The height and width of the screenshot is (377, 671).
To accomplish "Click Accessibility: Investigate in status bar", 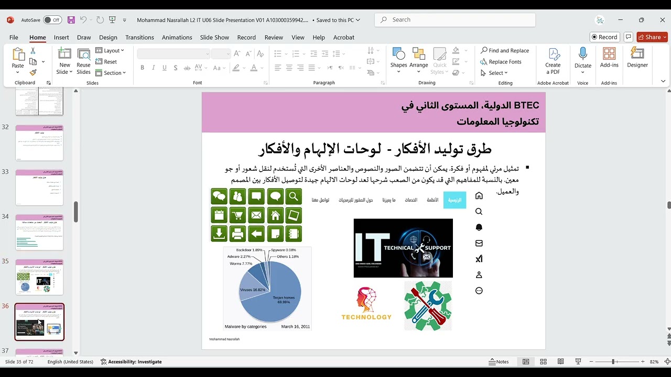I will (131, 362).
